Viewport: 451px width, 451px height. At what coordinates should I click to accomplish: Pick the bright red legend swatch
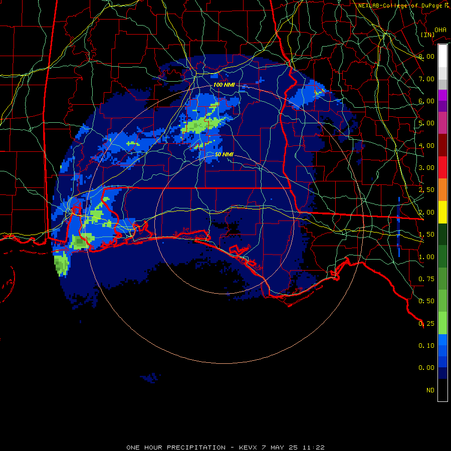click(442, 168)
